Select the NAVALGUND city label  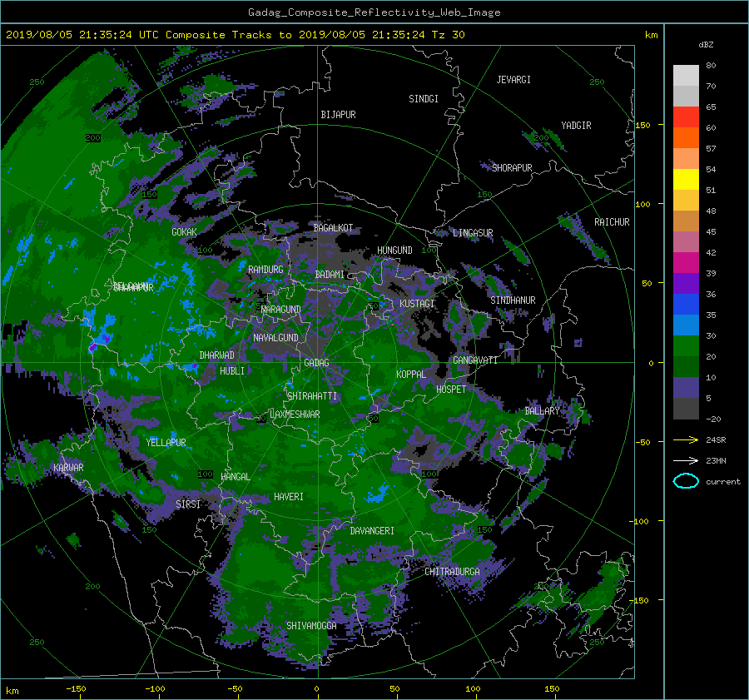275,338
